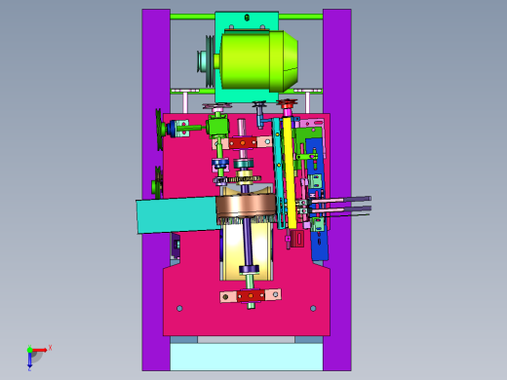
Task: Select the upper green sprocket on left frame
Action: pyautogui.click(x=159, y=130)
